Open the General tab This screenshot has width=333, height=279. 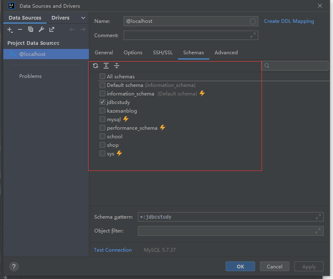pyautogui.click(x=104, y=53)
